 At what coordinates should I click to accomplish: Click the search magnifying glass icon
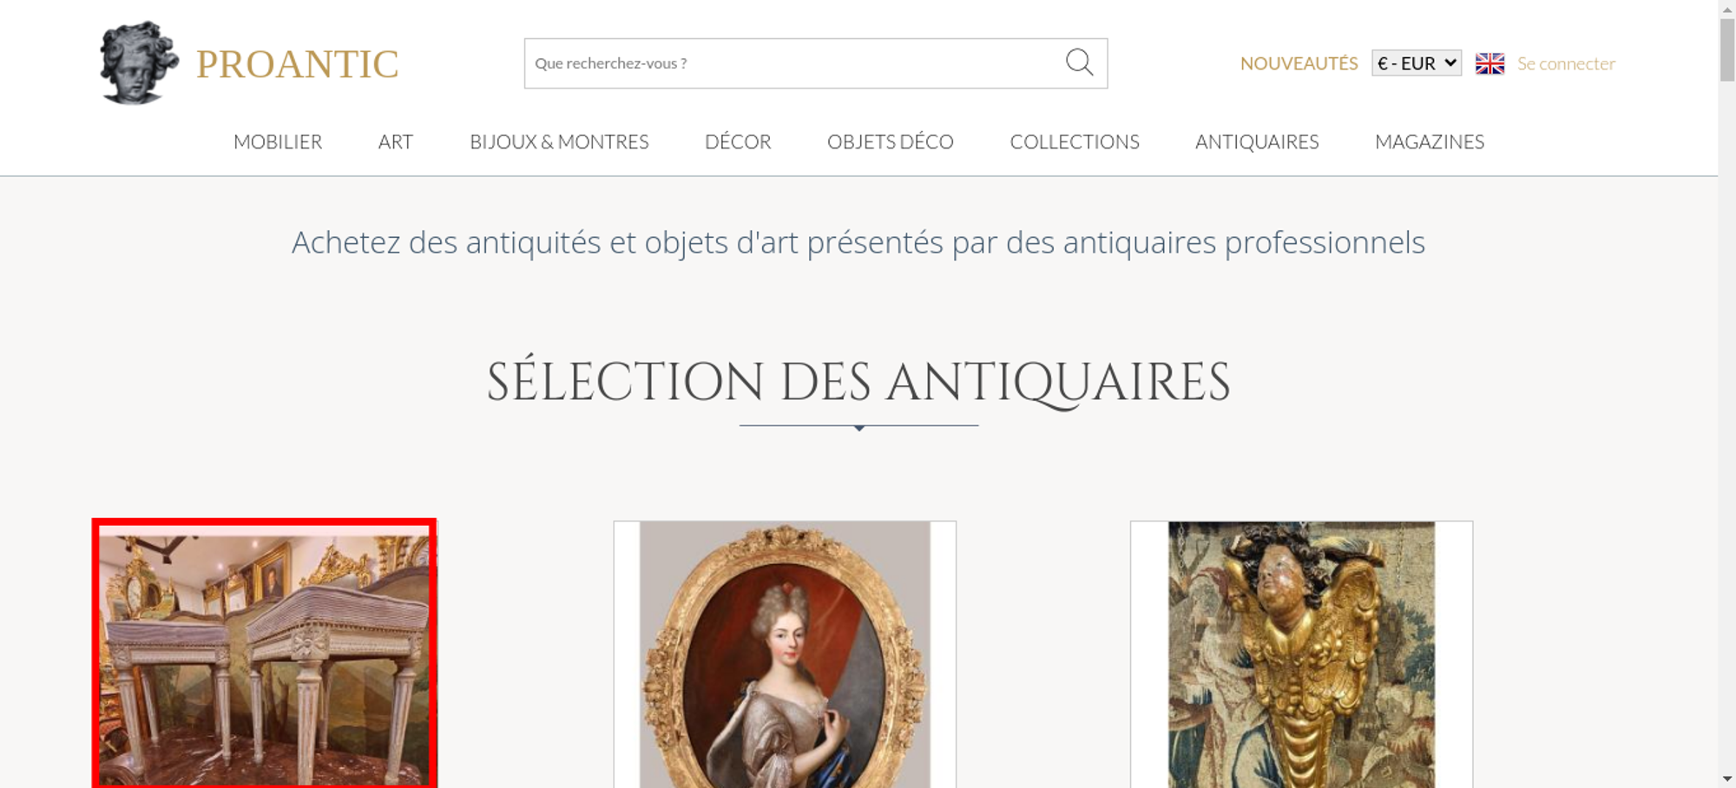pyautogui.click(x=1079, y=62)
